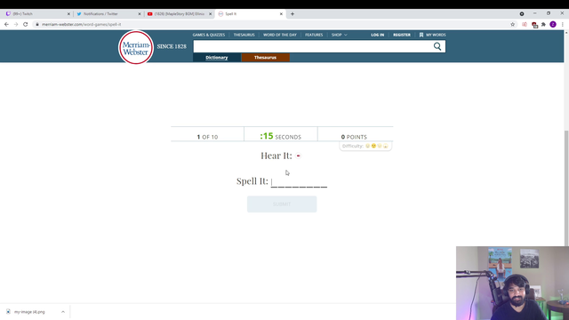Image resolution: width=569 pixels, height=320 pixels.
Task: Open the Features nav item
Action: (314, 35)
